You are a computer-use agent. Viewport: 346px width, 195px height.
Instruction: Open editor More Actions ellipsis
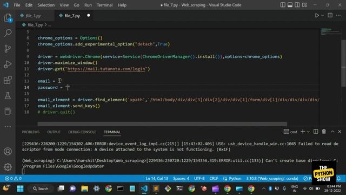[x=338, y=15]
